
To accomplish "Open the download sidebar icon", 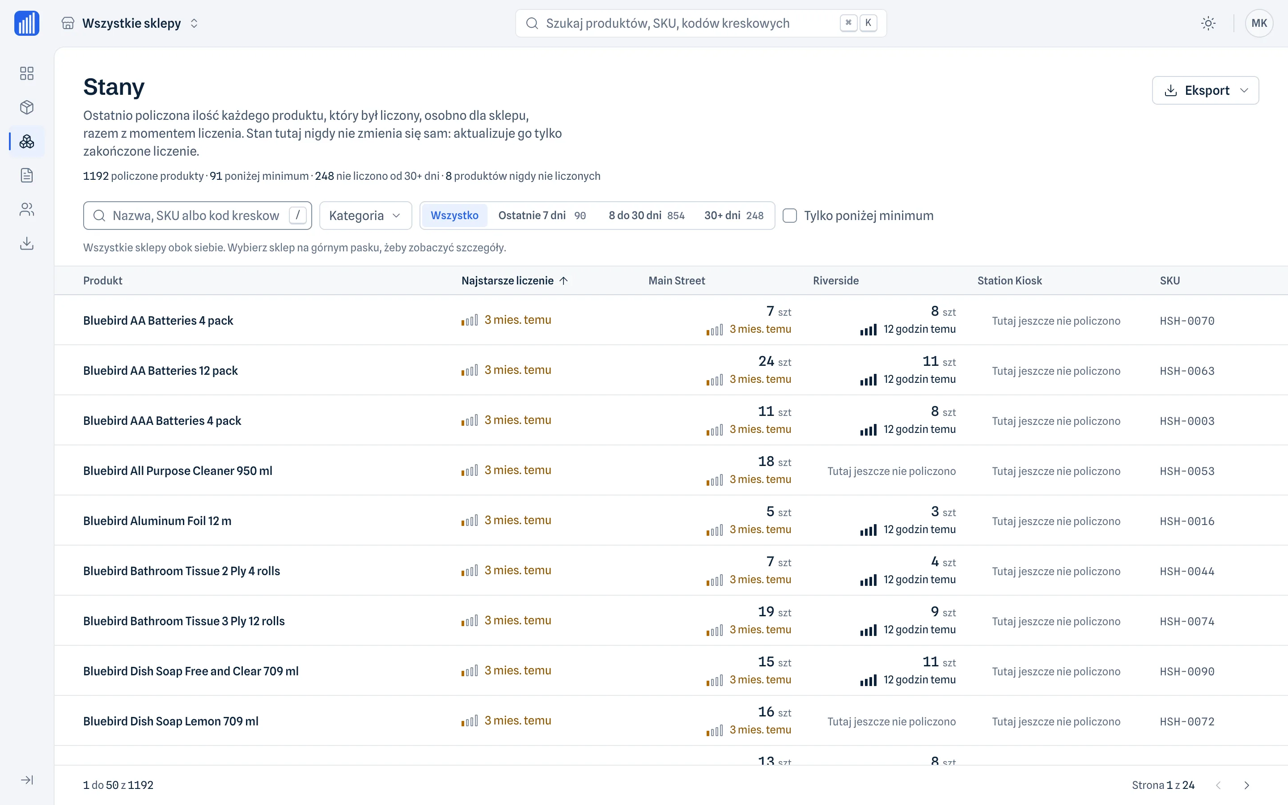I will (x=27, y=243).
